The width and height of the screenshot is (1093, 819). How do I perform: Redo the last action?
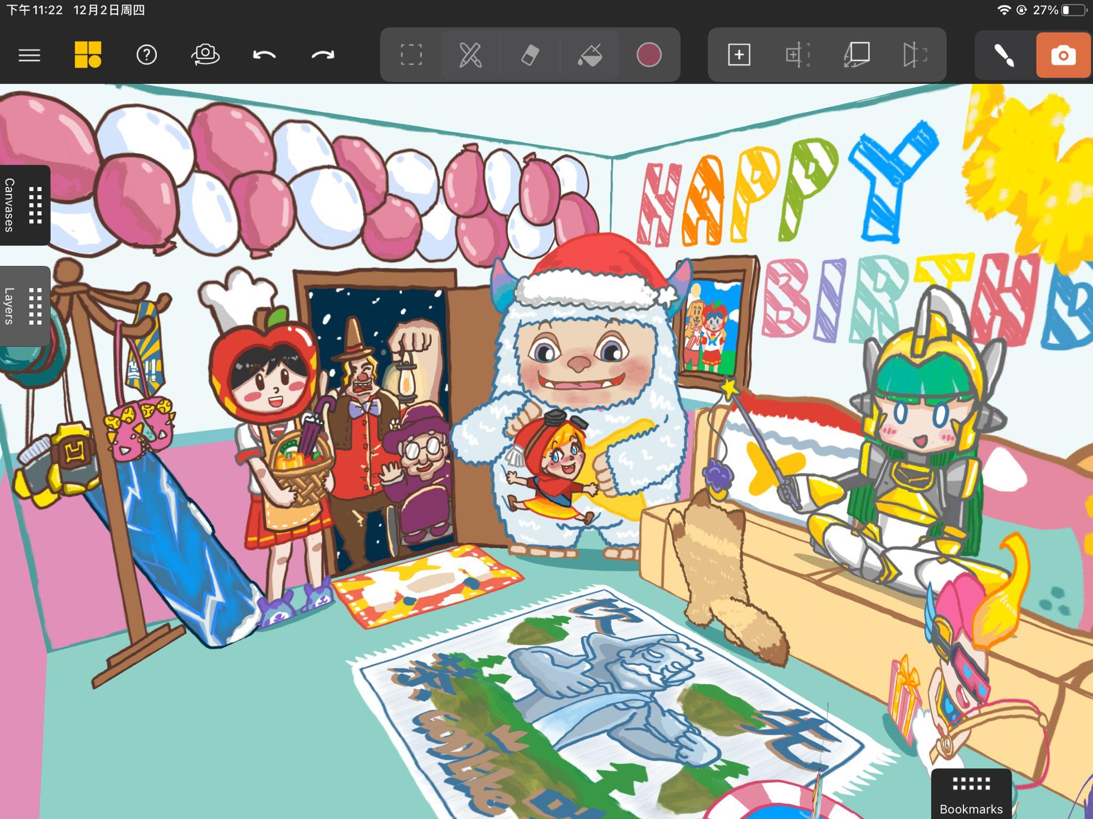click(323, 55)
